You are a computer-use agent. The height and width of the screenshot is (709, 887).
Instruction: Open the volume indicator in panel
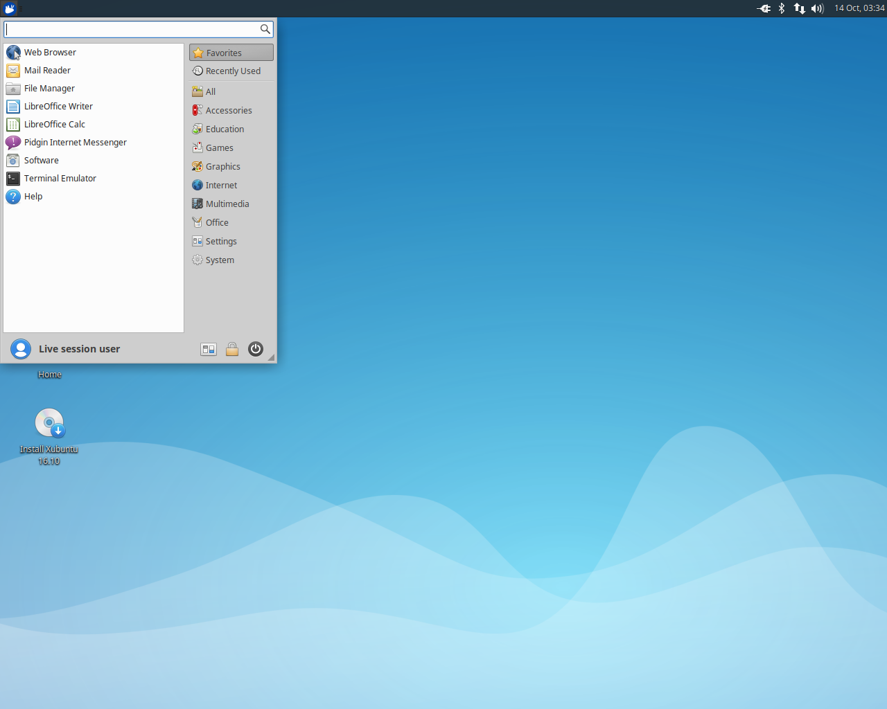point(817,8)
